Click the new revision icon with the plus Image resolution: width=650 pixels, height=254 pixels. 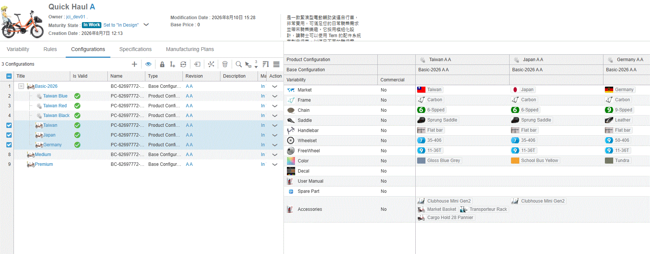(172, 64)
